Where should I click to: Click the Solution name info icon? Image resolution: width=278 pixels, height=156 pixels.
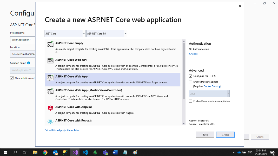coord(29,63)
